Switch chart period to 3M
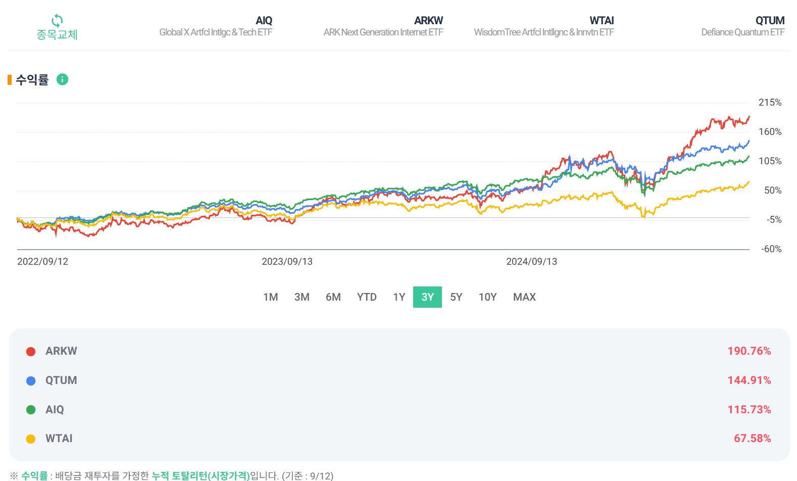The image size is (797, 481). (x=302, y=297)
